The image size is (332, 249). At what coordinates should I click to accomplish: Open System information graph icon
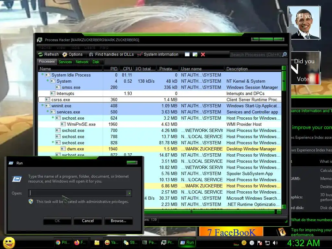[x=140, y=54]
